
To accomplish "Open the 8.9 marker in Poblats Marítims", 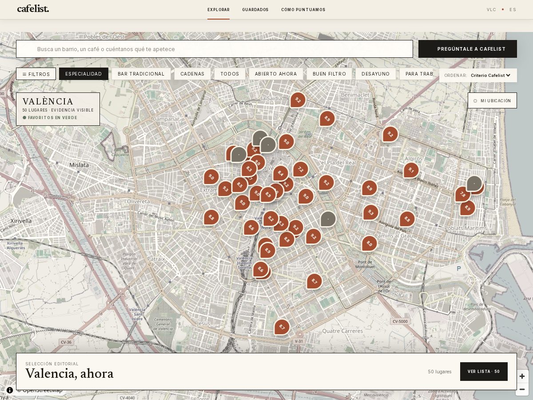I will click(467, 208).
